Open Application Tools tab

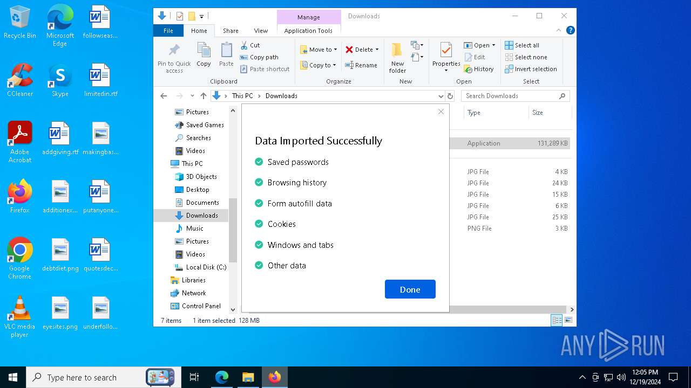pyautogui.click(x=308, y=31)
